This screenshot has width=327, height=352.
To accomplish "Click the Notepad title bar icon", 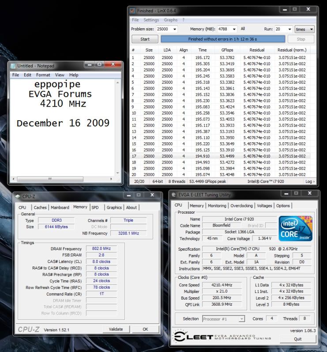I will (x=13, y=66).
